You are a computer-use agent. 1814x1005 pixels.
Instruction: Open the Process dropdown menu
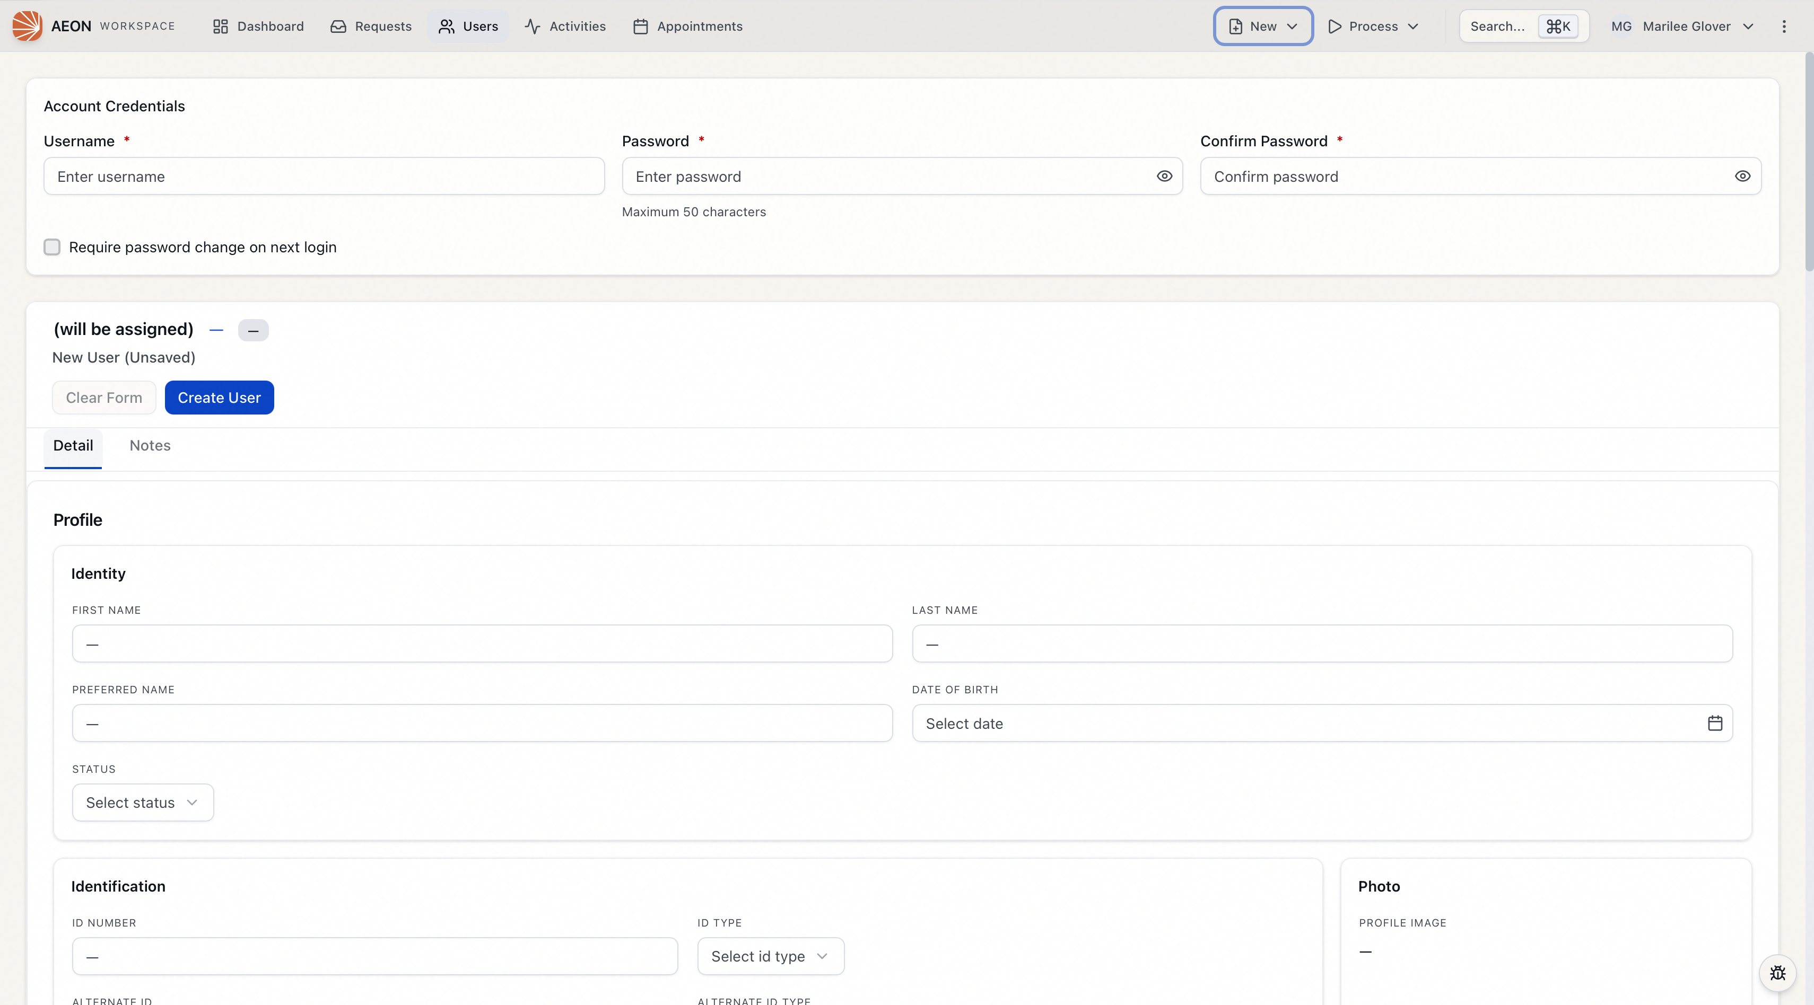pos(1373,26)
